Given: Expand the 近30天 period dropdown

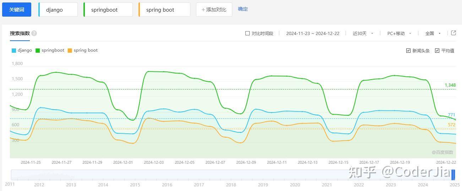Looking at the screenshot, I should click(363, 33).
